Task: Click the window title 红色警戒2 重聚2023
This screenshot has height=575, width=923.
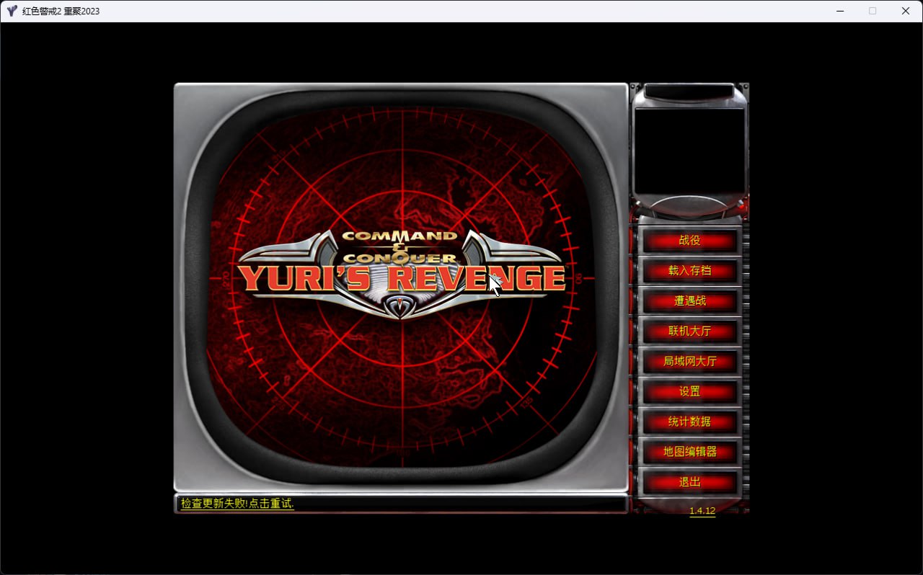Action: pos(61,11)
